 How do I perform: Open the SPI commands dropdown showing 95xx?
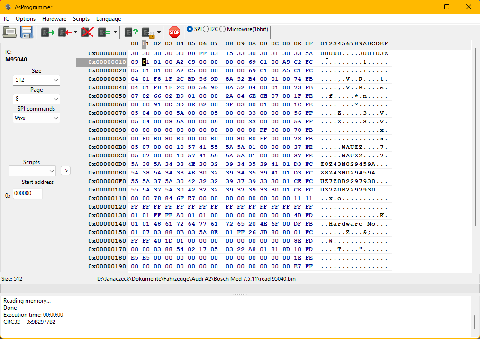[x=36, y=118]
